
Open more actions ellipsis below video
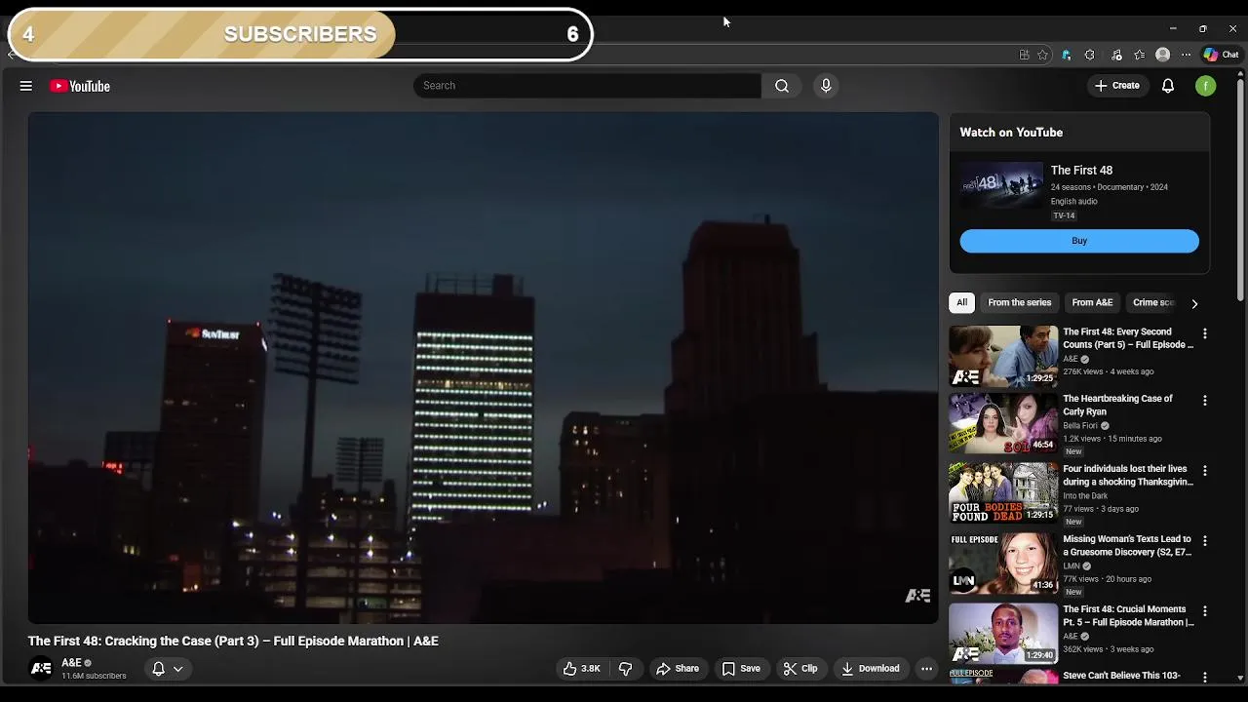tap(926, 669)
